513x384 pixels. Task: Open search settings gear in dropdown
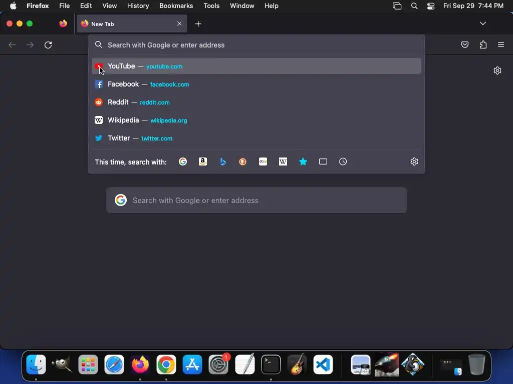tap(414, 161)
